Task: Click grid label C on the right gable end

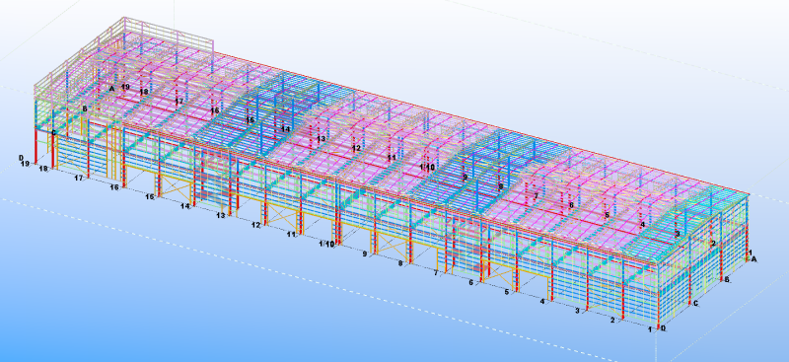Action: (695, 303)
